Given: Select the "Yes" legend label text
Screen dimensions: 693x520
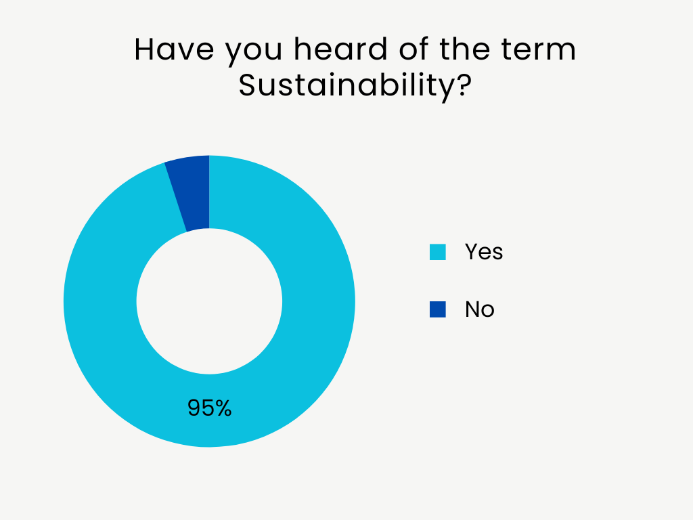Looking at the screenshot, I should [x=484, y=252].
